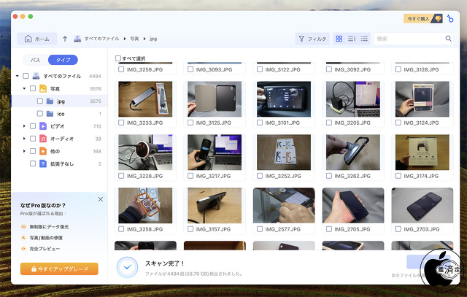Open thumbnail of IMG_3124.JPG
467x297 pixels.
(422, 99)
